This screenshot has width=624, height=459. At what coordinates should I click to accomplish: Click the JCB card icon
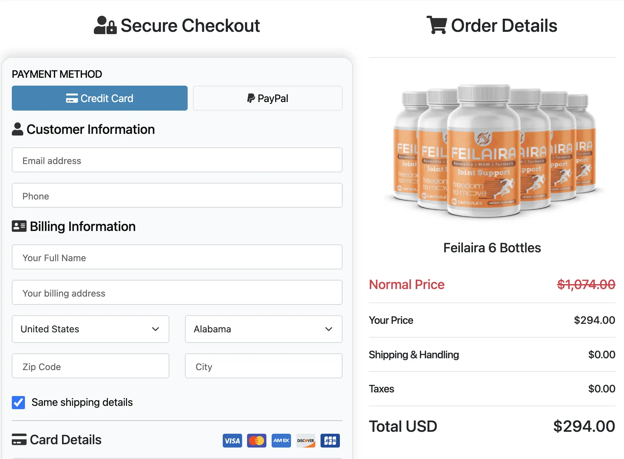coord(330,441)
